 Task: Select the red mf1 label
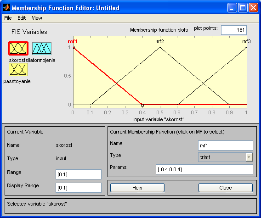pyautogui.click(x=73, y=41)
